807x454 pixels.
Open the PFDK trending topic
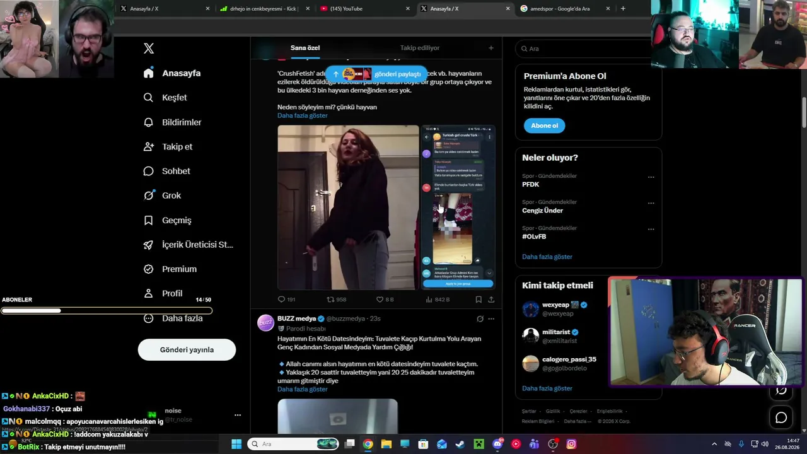(x=531, y=185)
